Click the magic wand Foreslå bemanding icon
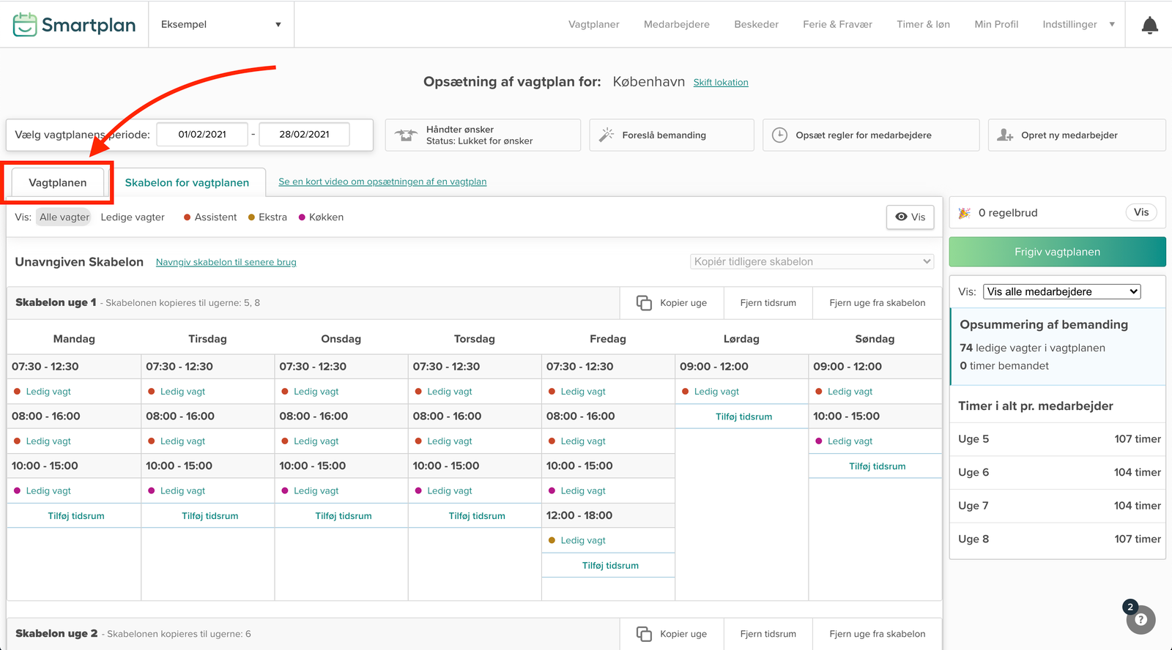 pyautogui.click(x=607, y=135)
